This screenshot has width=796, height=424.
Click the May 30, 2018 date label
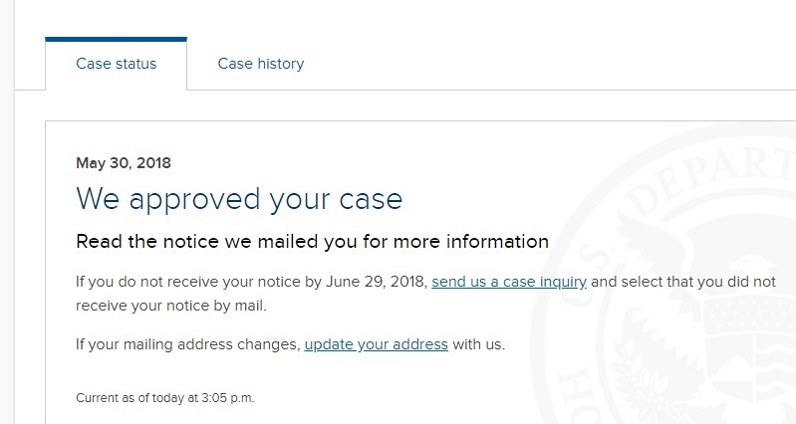click(x=124, y=163)
